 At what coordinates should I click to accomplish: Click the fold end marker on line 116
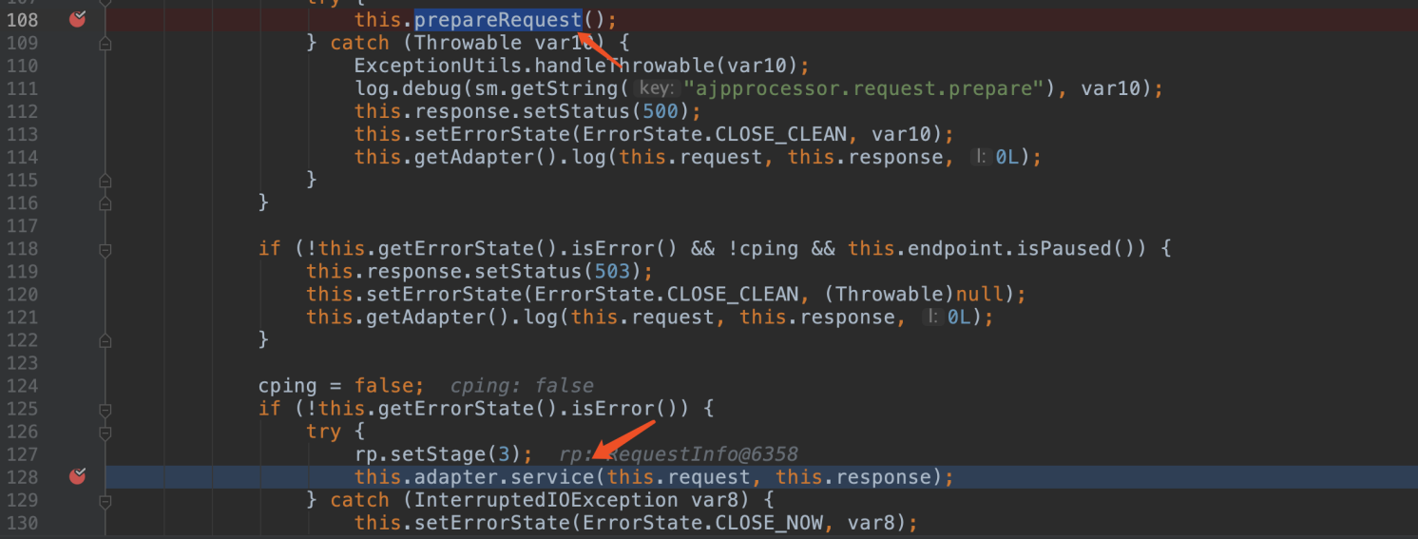tap(105, 202)
